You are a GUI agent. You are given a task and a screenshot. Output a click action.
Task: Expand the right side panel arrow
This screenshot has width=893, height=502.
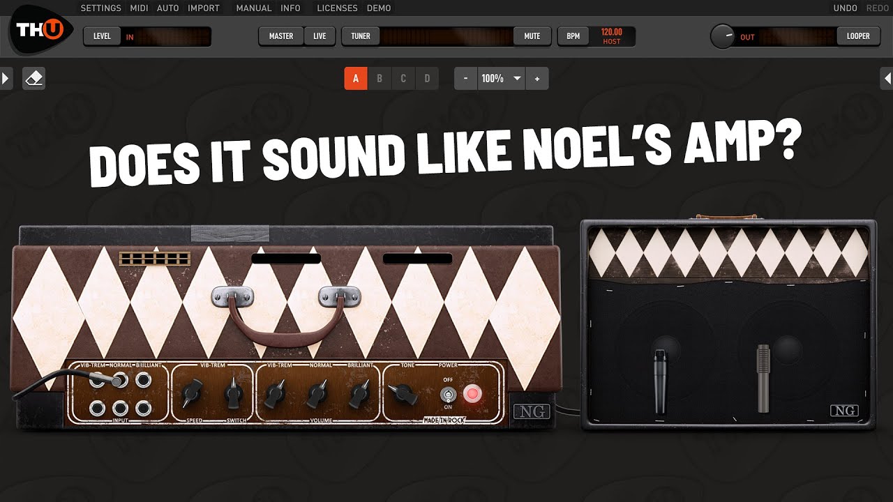[887, 78]
